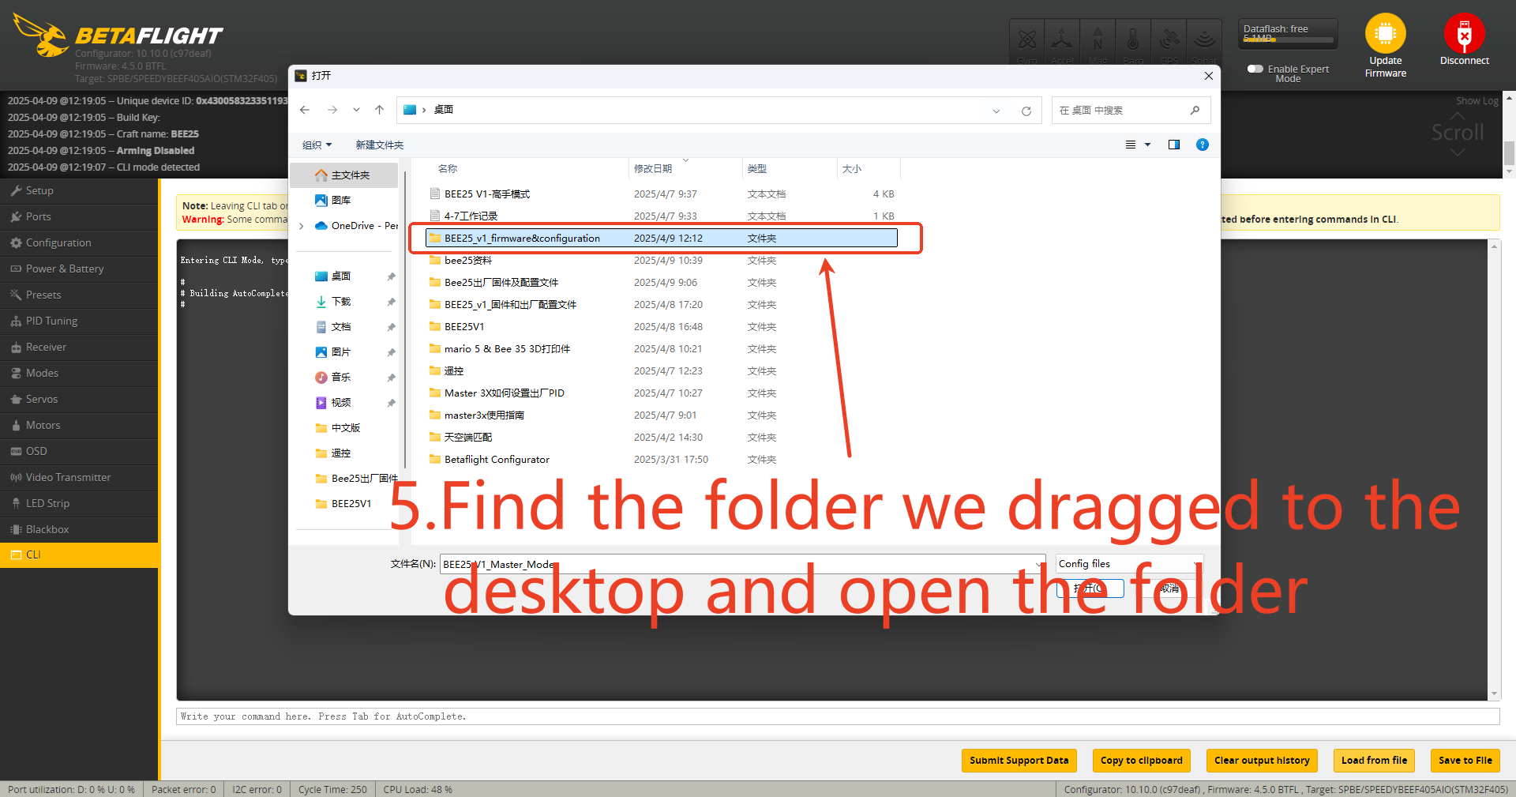The image size is (1516, 797).
Task: Click Clear output history button
Action: coord(1262,761)
